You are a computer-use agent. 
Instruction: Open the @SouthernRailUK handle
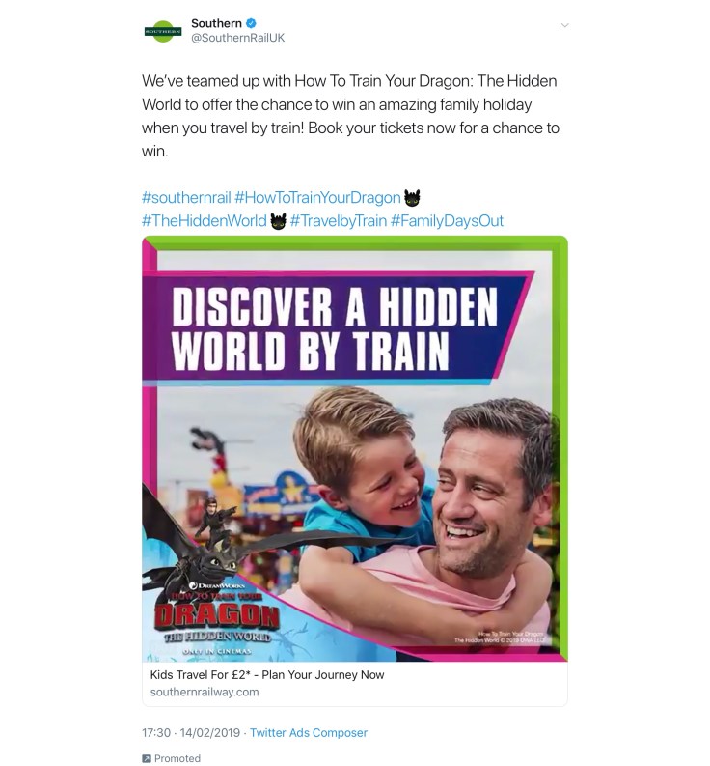[x=237, y=38]
